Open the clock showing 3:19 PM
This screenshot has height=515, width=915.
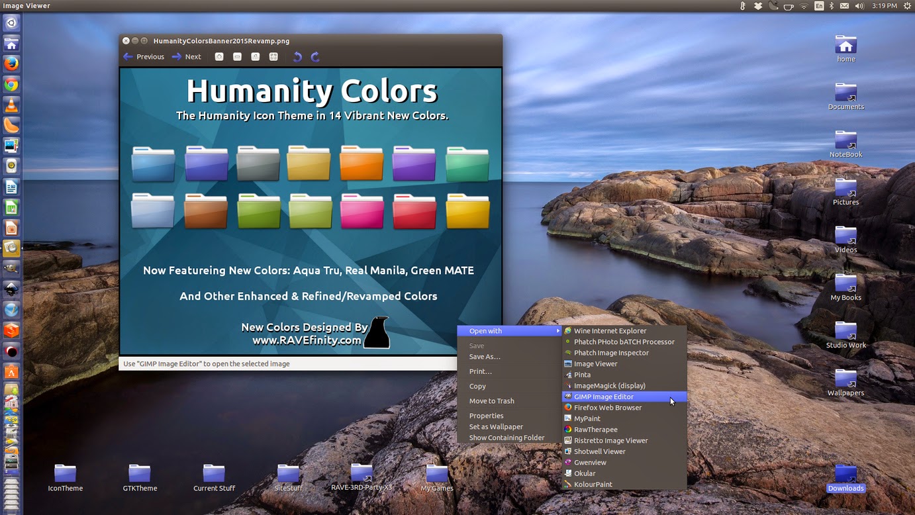pos(883,5)
